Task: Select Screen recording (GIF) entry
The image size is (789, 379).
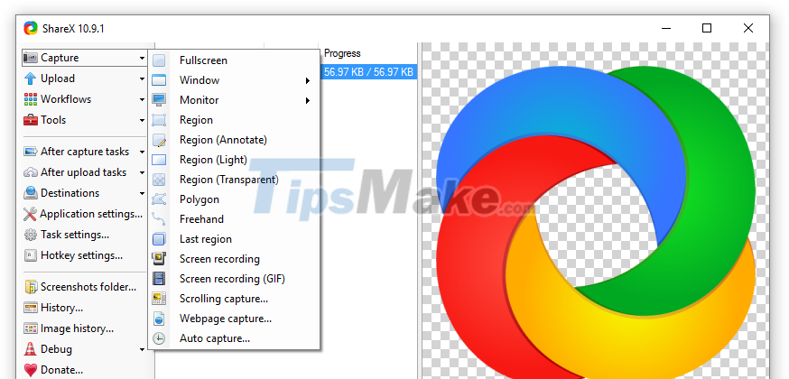Action: click(234, 279)
